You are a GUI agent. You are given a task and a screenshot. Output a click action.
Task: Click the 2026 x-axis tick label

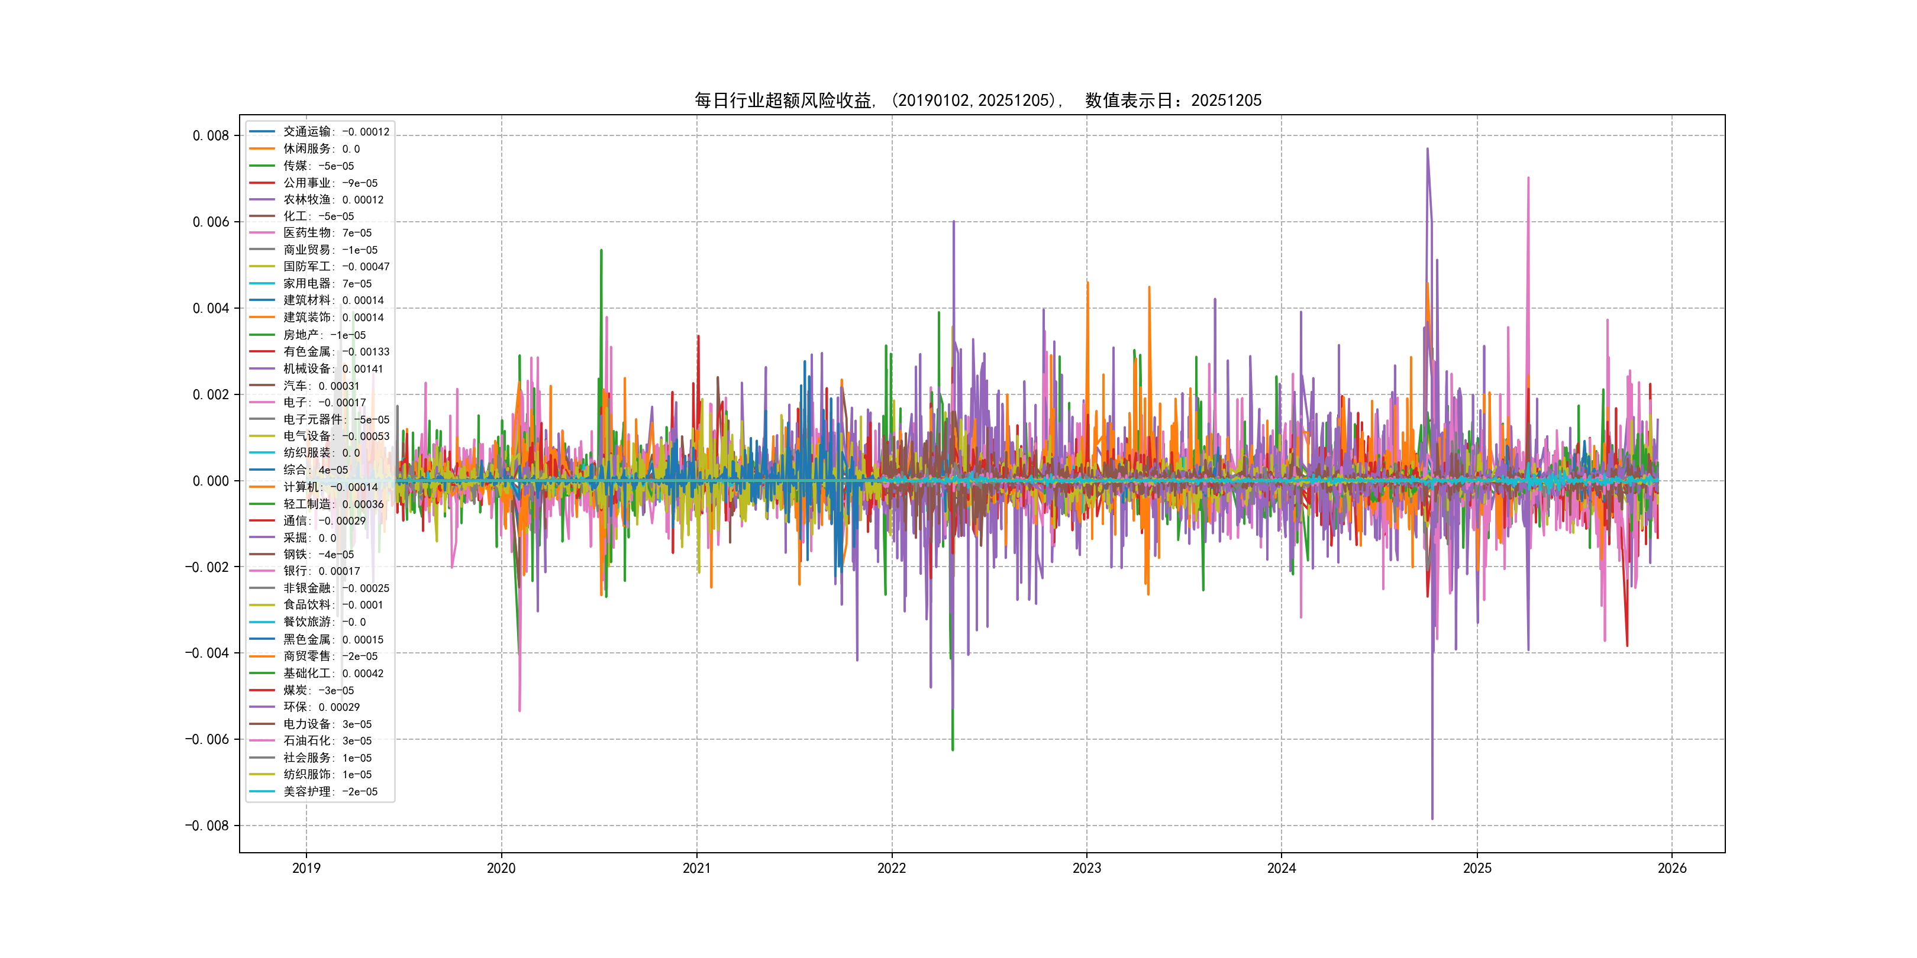pyautogui.click(x=1672, y=868)
